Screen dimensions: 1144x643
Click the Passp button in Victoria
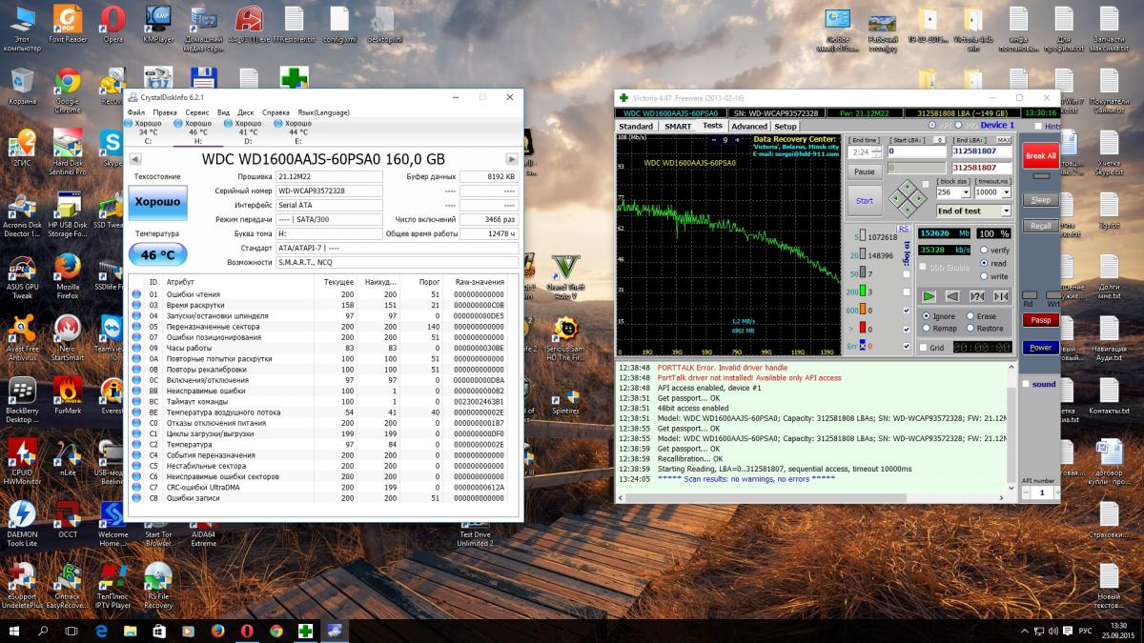coord(1041,320)
